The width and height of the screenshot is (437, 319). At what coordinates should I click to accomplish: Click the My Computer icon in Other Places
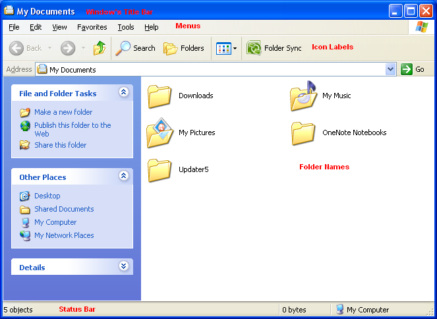pos(25,223)
